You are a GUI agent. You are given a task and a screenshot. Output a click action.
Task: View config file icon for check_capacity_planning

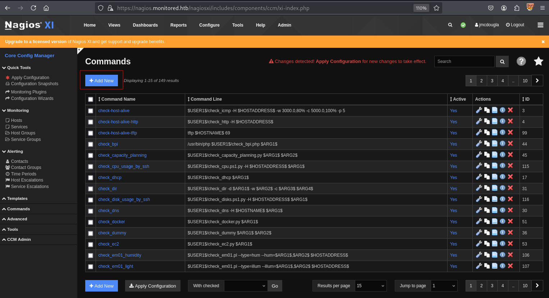(495, 155)
